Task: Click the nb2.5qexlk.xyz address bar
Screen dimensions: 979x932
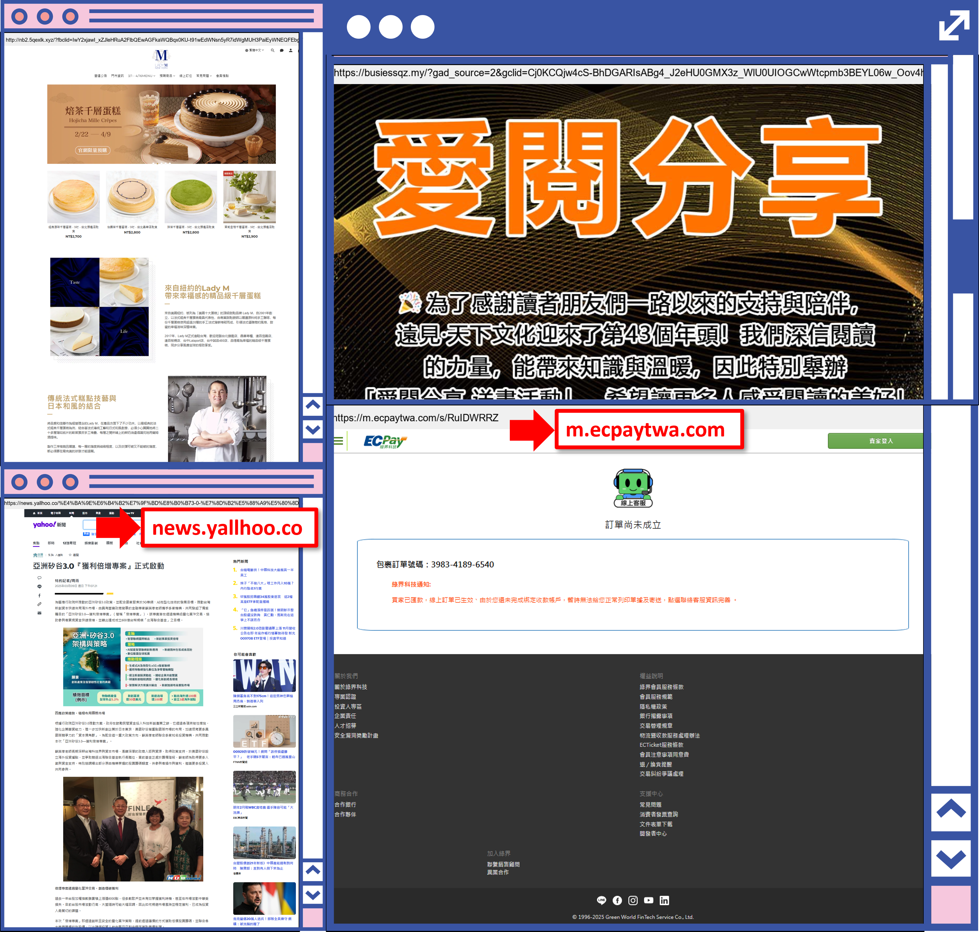Action: [x=152, y=40]
